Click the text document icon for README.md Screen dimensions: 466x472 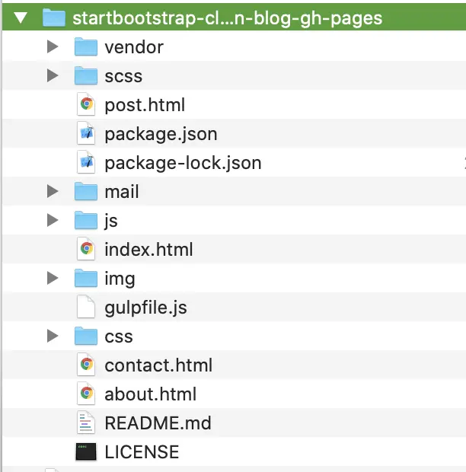[x=86, y=423]
